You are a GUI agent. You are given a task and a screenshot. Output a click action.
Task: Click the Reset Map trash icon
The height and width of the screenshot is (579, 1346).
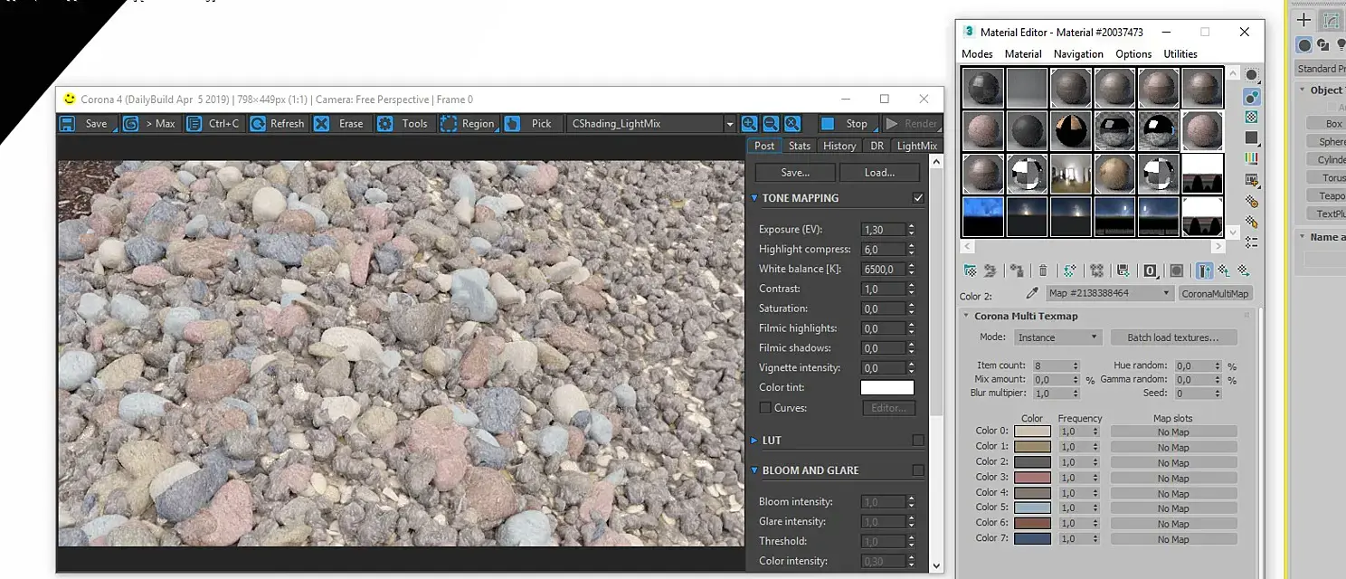1043,271
